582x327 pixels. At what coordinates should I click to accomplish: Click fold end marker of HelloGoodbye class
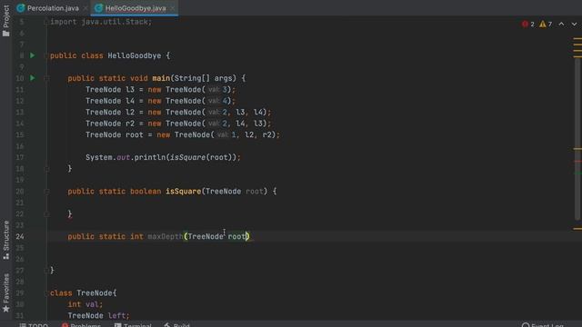(x=46, y=271)
